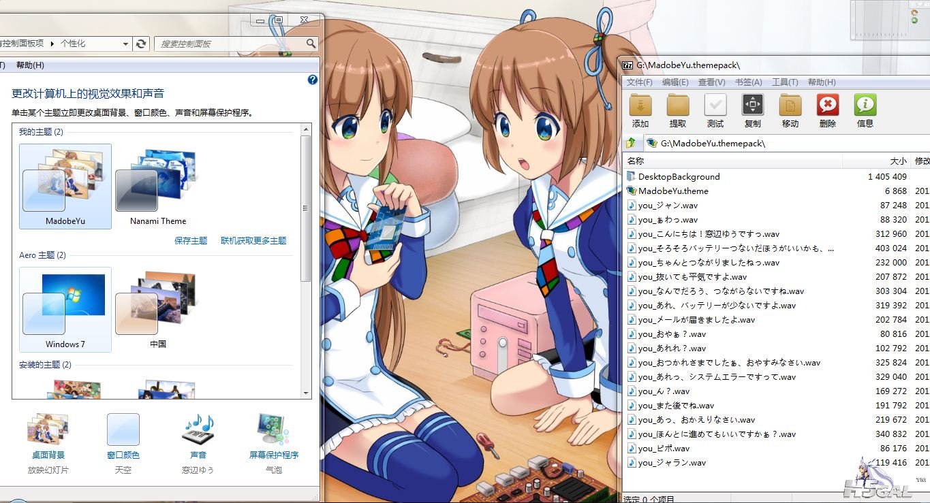Open the 查看(V) menu in 7-Zip
Image resolution: width=930 pixels, height=503 pixels.
click(x=711, y=82)
